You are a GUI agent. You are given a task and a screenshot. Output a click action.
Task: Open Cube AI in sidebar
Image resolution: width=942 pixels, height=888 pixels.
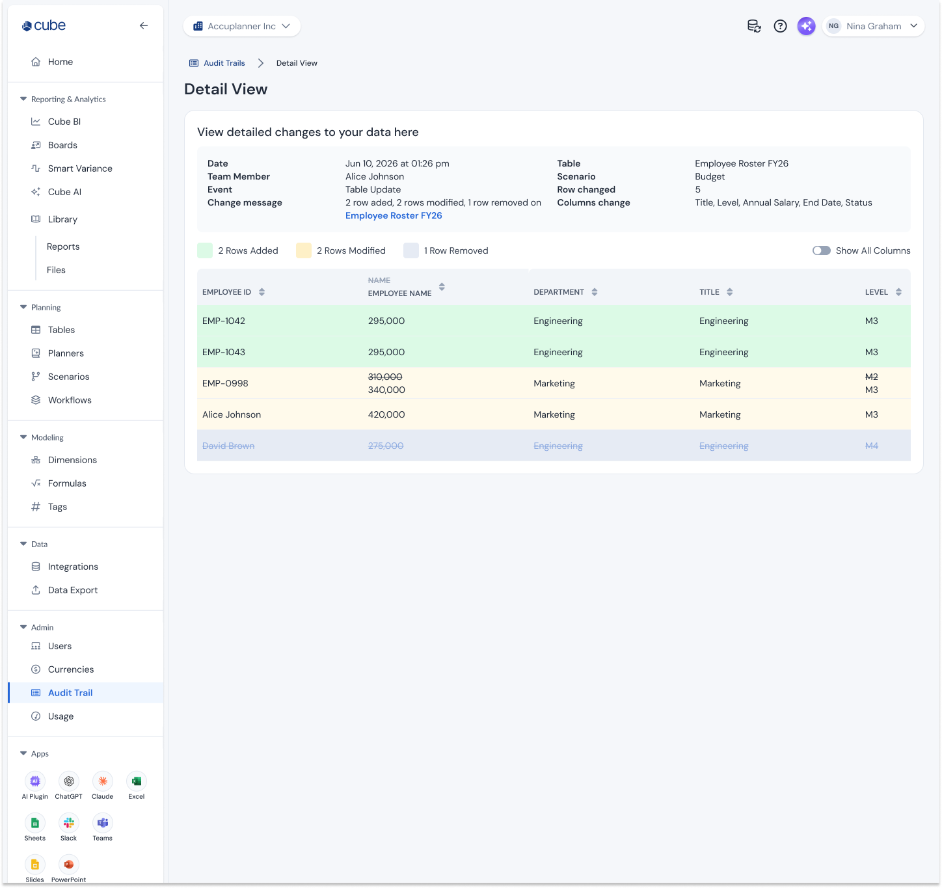(x=85, y=192)
